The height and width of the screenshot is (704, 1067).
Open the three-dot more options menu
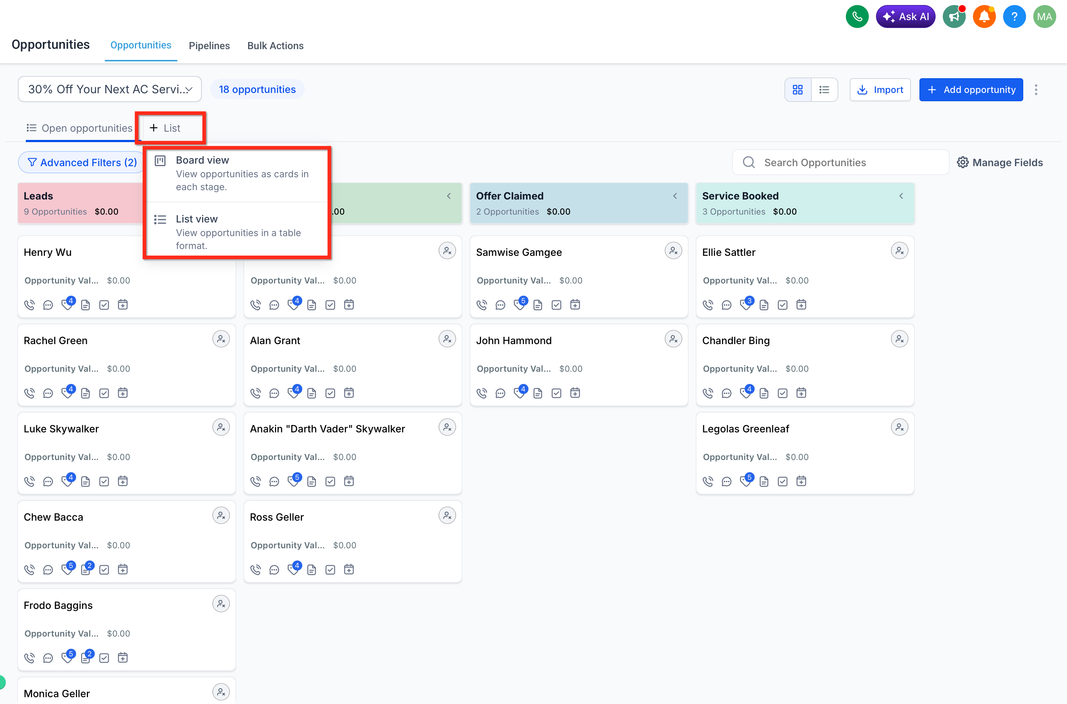tap(1036, 90)
